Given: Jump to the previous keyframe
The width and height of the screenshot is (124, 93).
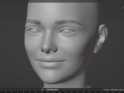Looking at the screenshot, I should pos(49,90).
